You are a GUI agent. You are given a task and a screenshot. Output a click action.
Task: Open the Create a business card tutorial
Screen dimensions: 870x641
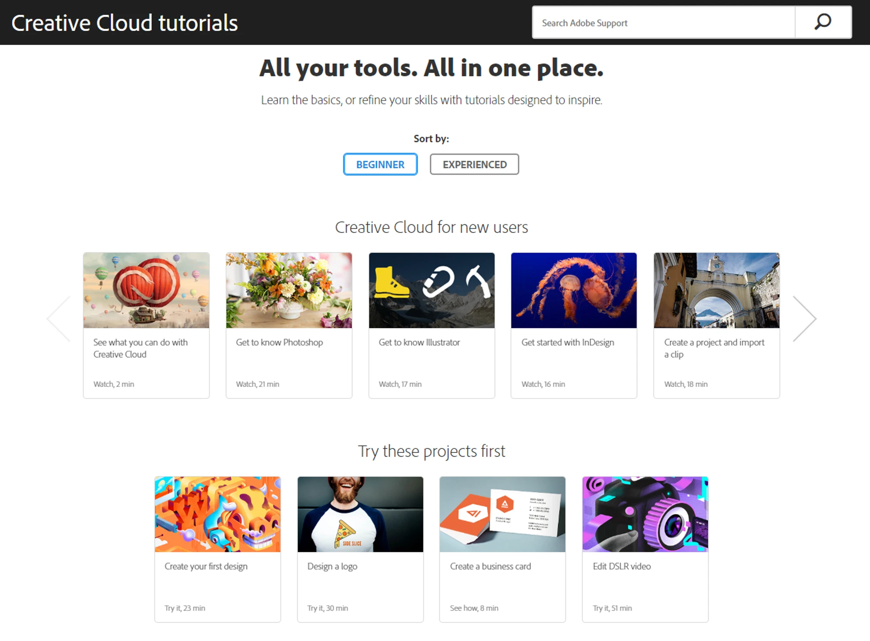pos(502,514)
